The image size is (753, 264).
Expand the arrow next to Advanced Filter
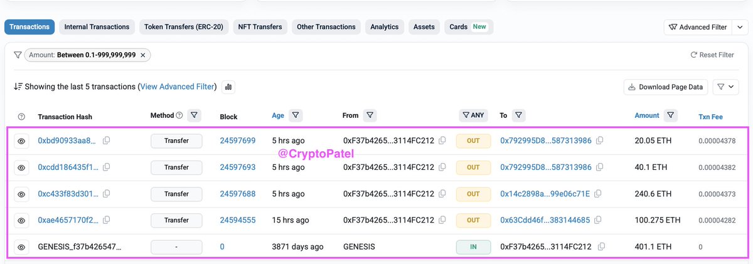click(x=740, y=27)
